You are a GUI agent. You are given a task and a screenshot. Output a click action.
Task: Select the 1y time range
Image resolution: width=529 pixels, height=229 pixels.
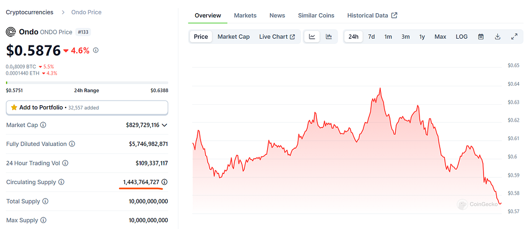pos(422,37)
